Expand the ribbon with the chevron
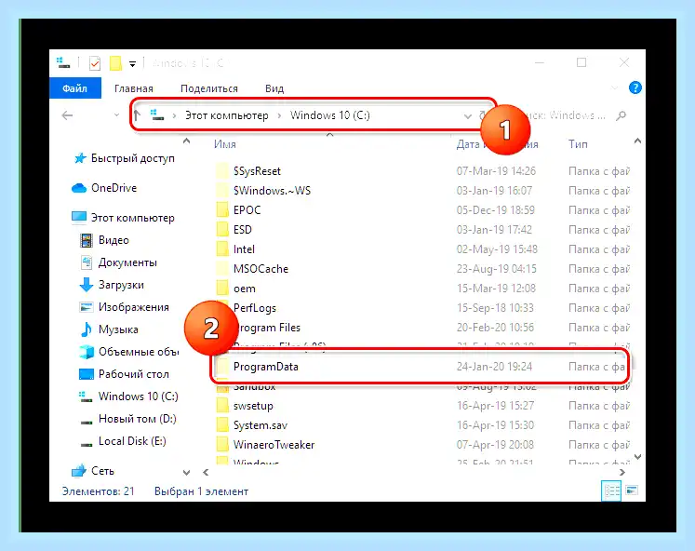695x551 pixels. tap(614, 87)
